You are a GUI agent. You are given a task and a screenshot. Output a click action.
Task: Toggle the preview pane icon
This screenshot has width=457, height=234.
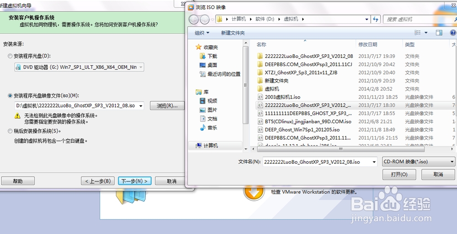(439, 32)
